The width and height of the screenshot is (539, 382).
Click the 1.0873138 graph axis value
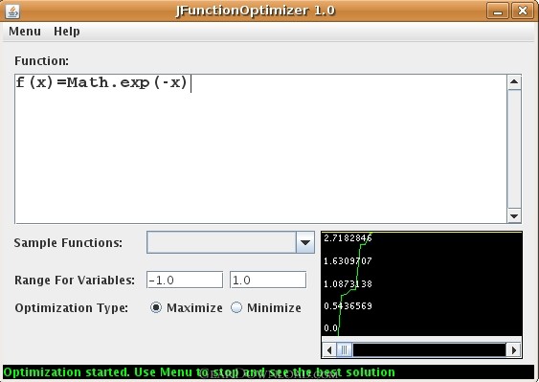click(x=348, y=284)
